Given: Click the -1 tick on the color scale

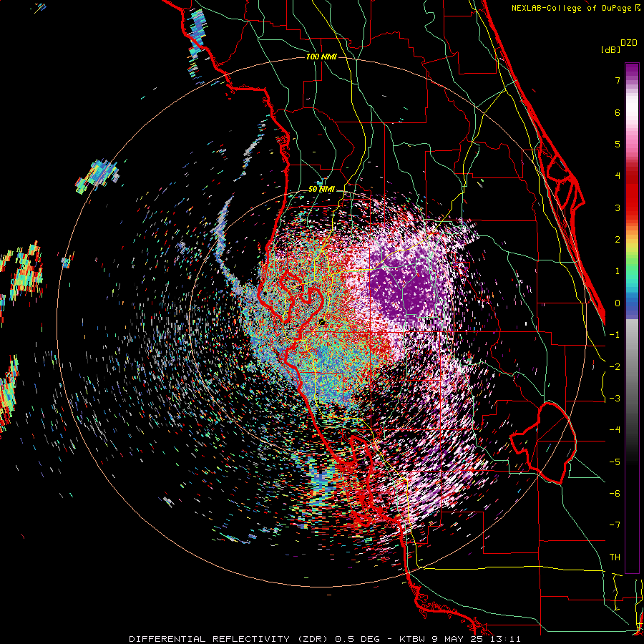Looking at the screenshot, I should 615,335.
